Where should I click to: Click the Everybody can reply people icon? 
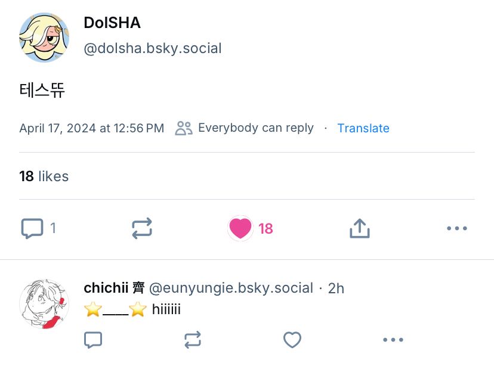pos(183,128)
